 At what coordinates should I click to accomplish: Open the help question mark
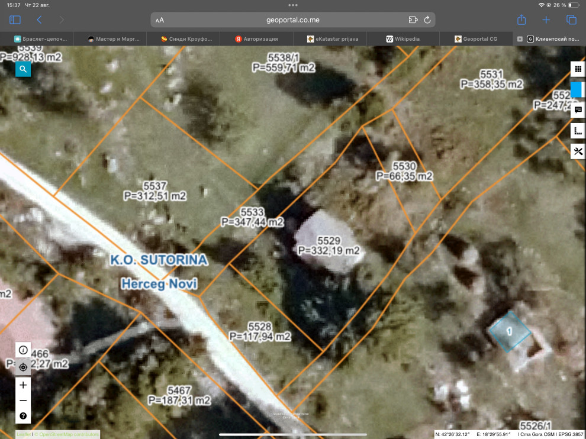(x=23, y=416)
